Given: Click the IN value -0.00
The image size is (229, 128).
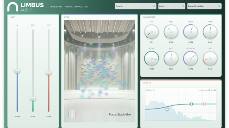Looking at the screenshot, I should pyautogui.click(x=17, y=116).
